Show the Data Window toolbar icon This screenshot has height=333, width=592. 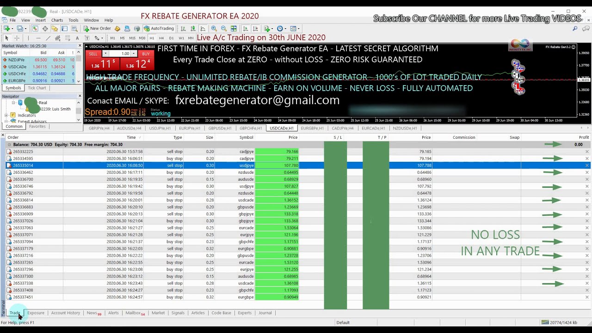[45, 28]
